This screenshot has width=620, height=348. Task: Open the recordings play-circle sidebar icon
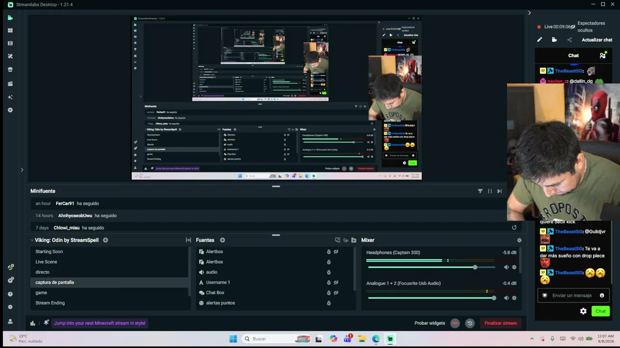point(10,110)
